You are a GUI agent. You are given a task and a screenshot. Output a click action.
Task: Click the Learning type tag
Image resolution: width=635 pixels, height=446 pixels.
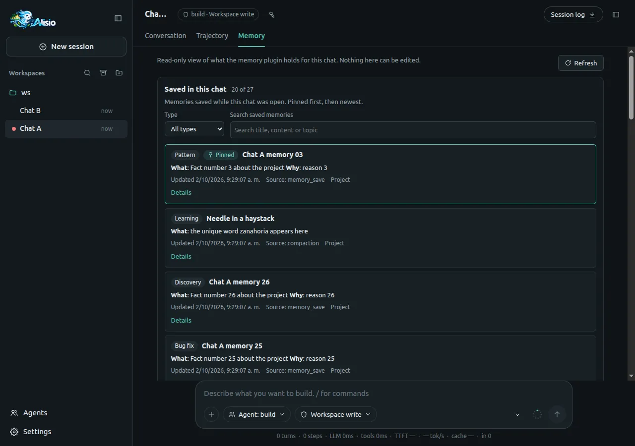pyautogui.click(x=187, y=219)
